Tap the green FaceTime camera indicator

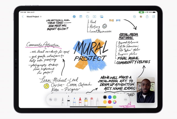pos(141,12)
